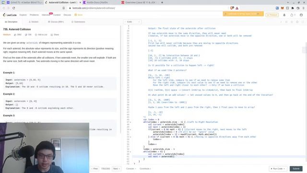Open Brave Rewards triangle icon
The width and height of the screenshot is (307, 173).
click(x=237, y=8)
